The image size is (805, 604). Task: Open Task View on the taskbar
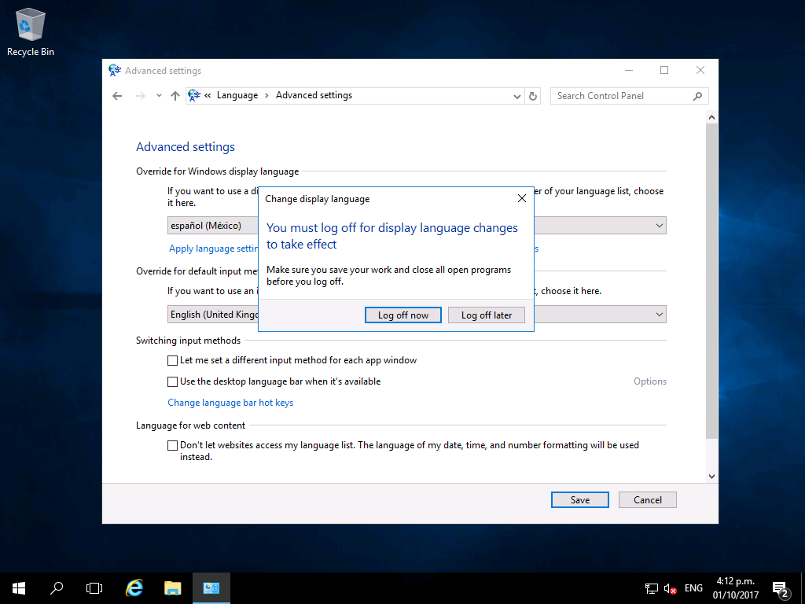coord(94,588)
